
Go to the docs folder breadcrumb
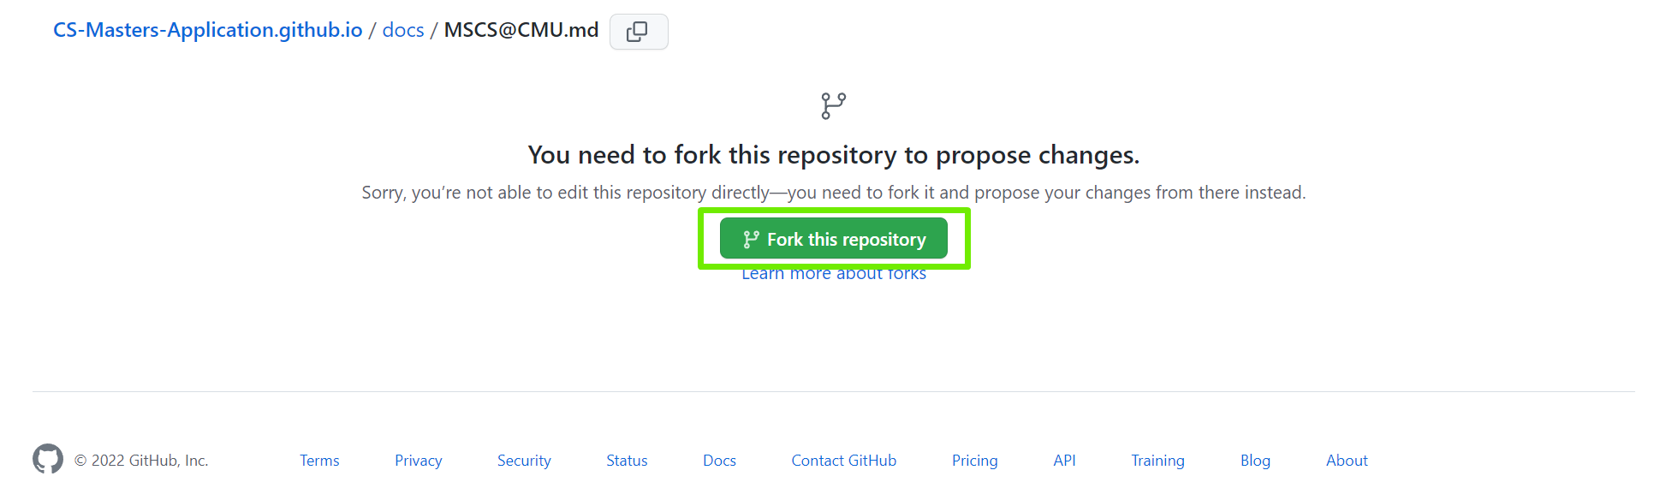[403, 30]
